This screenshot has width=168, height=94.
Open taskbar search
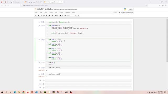click(x=6, y=92)
